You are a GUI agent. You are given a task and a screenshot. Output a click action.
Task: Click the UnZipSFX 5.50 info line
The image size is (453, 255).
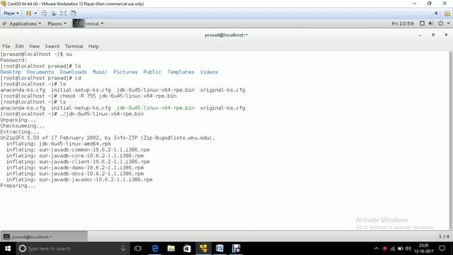point(108,138)
